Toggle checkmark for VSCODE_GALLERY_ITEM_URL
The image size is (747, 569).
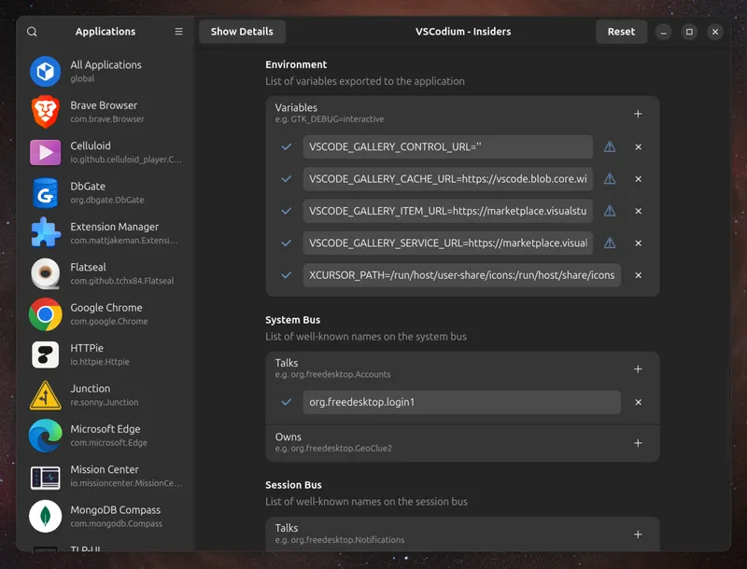pos(287,211)
